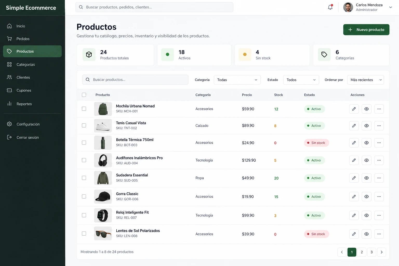Open more options for Audífonos Inalámbricos Pro
Image resolution: width=399 pixels, height=266 pixels.
pyautogui.click(x=379, y=160)
